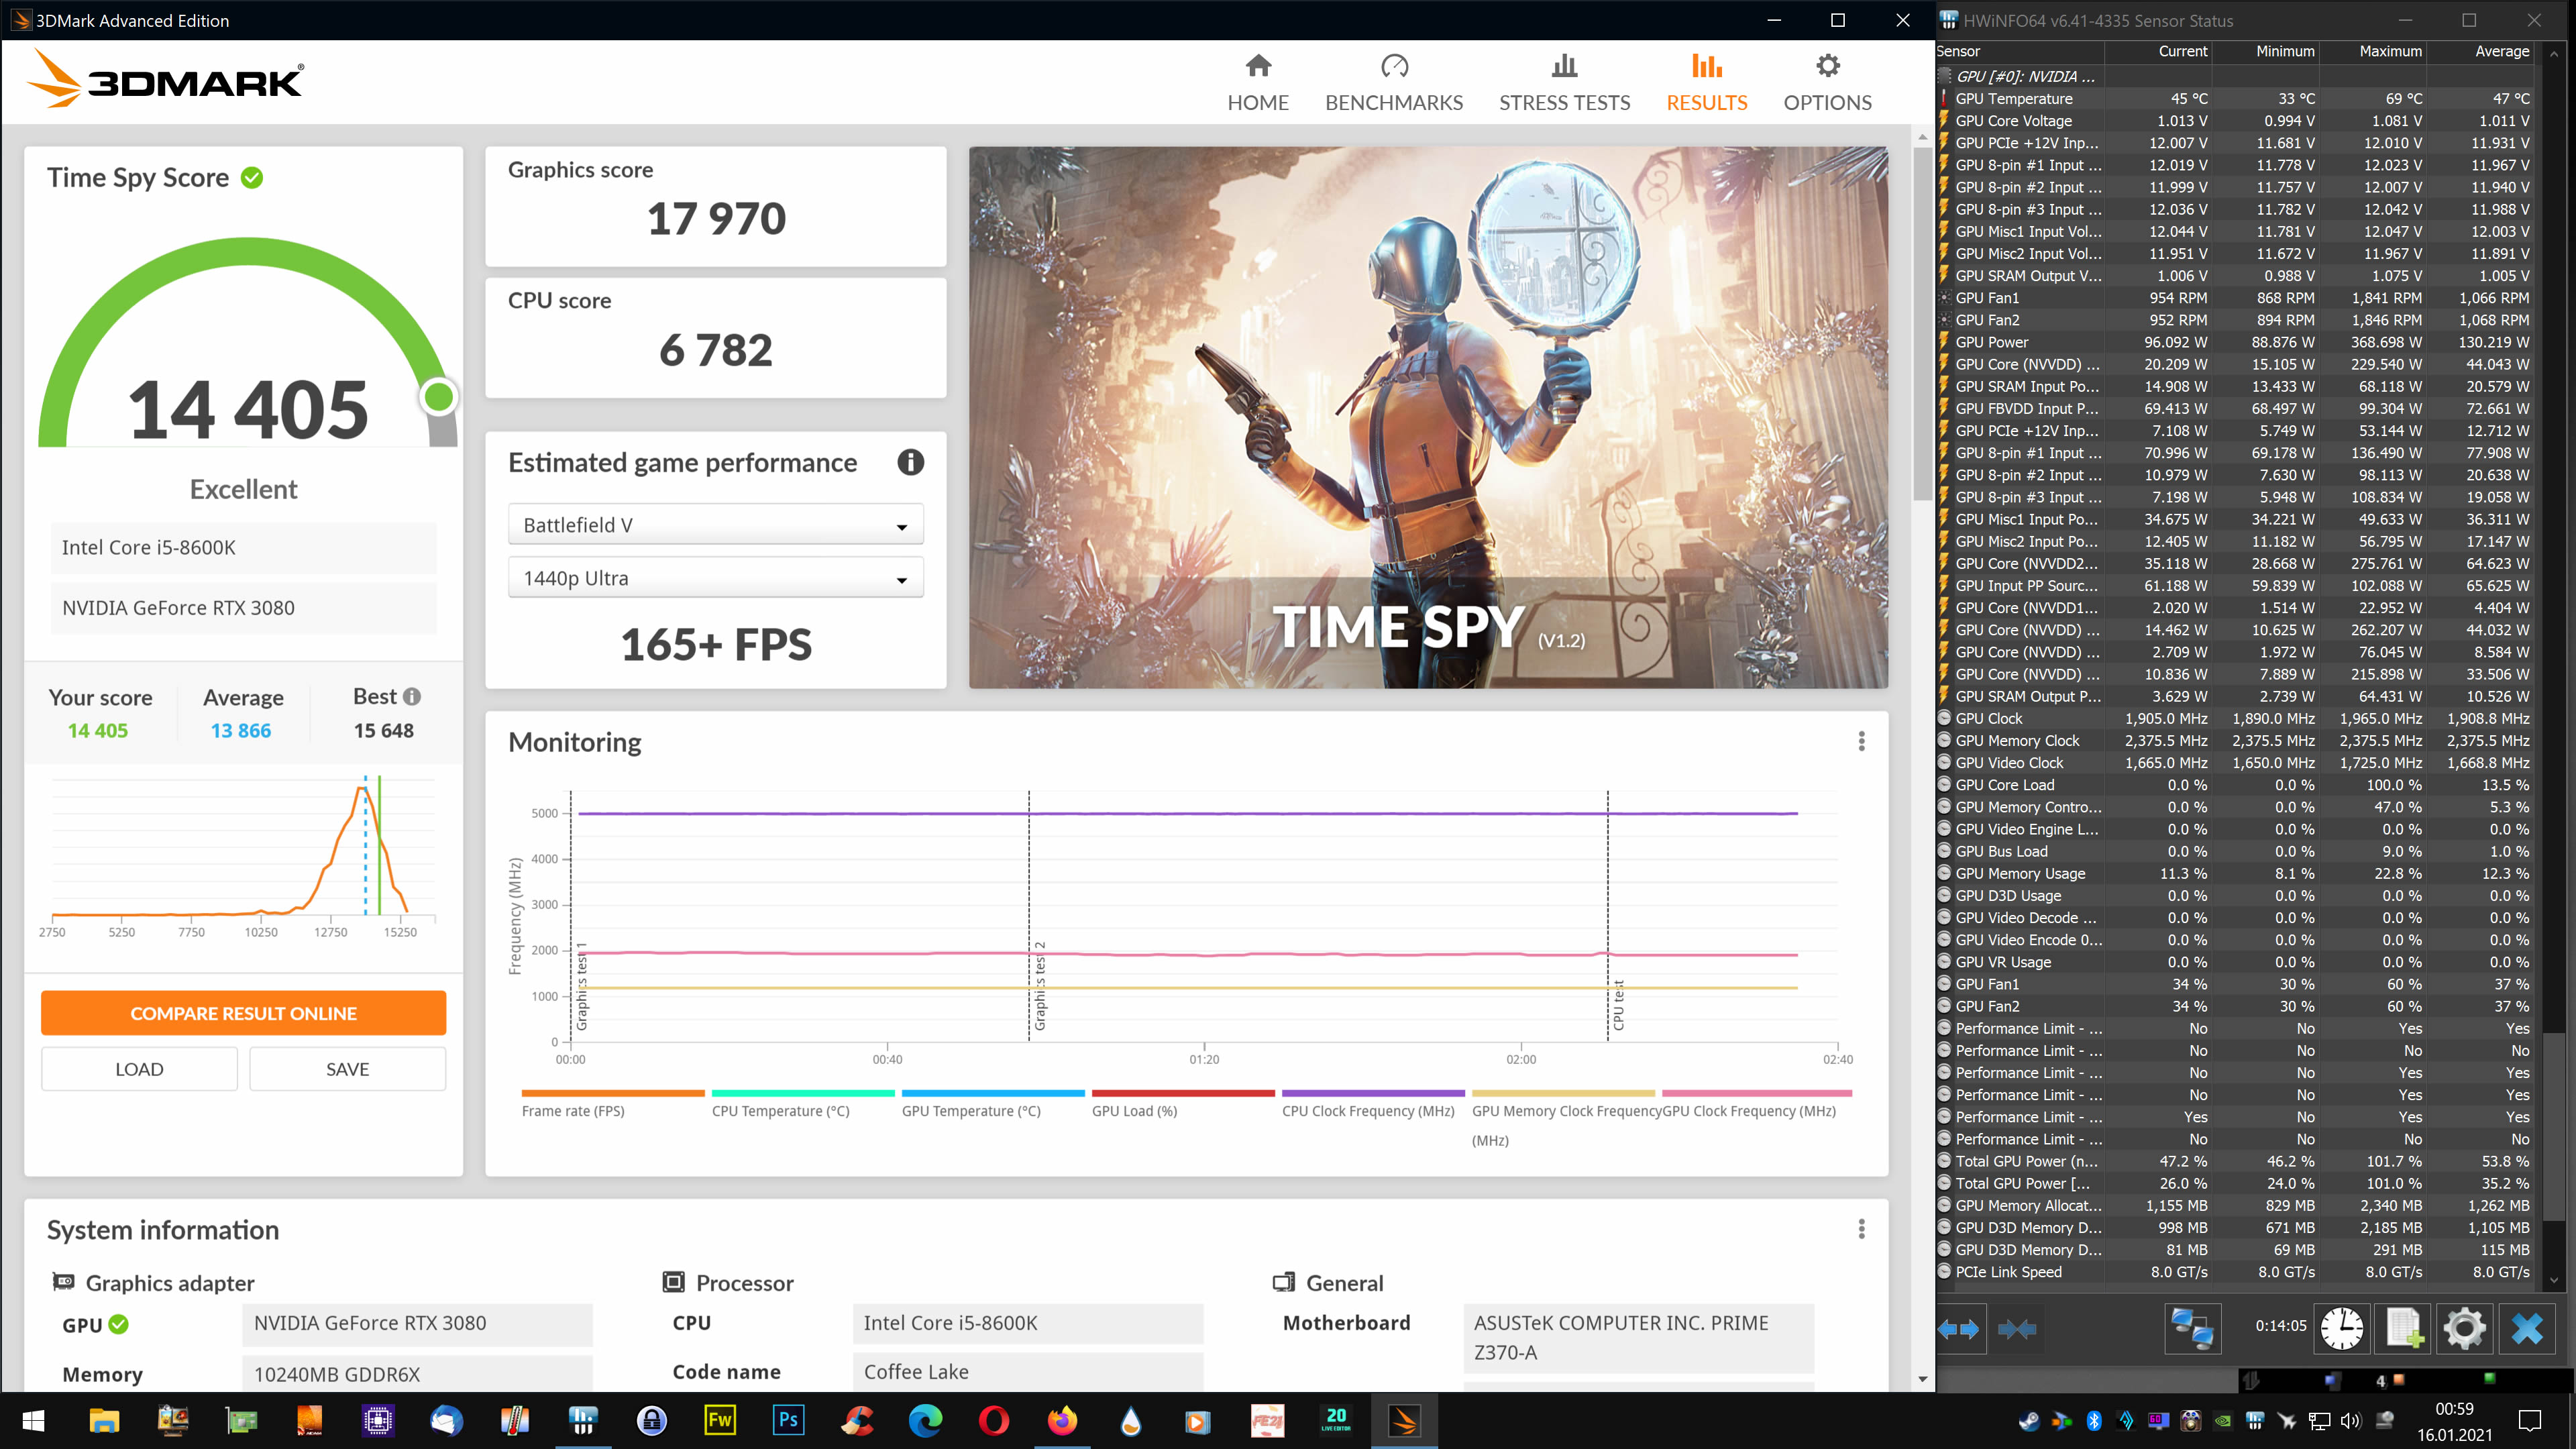2576x1449 pixels.
Task: Save the benchmark result with the SAVE button
Action: click(x=347, y=1068)
